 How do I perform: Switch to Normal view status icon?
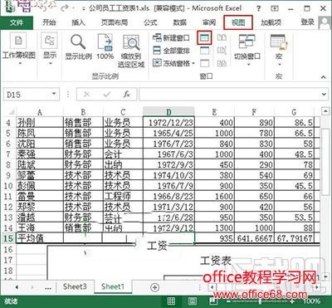click(171, 301)
